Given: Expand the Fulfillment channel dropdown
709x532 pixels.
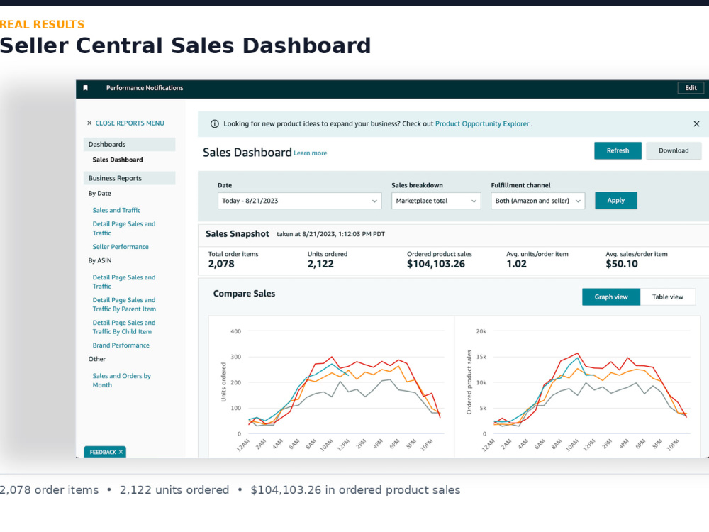Looking at the screenshot, I should (x=537, y=201).
